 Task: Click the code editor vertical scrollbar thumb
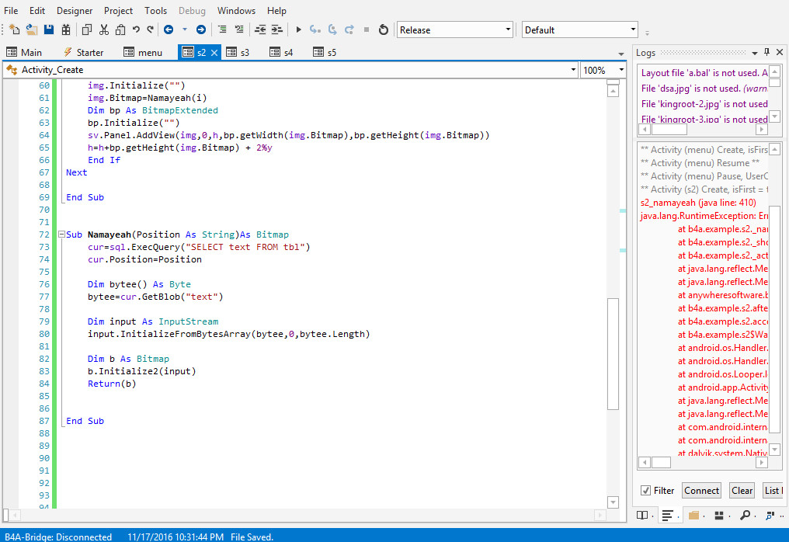tap(613, 353)
